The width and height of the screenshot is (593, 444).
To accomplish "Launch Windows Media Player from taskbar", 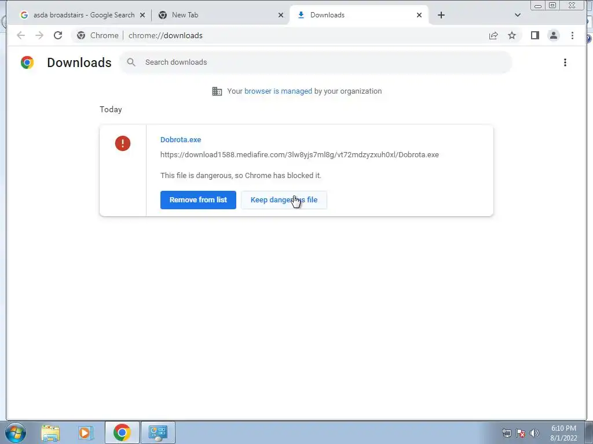I will [86, 432].
